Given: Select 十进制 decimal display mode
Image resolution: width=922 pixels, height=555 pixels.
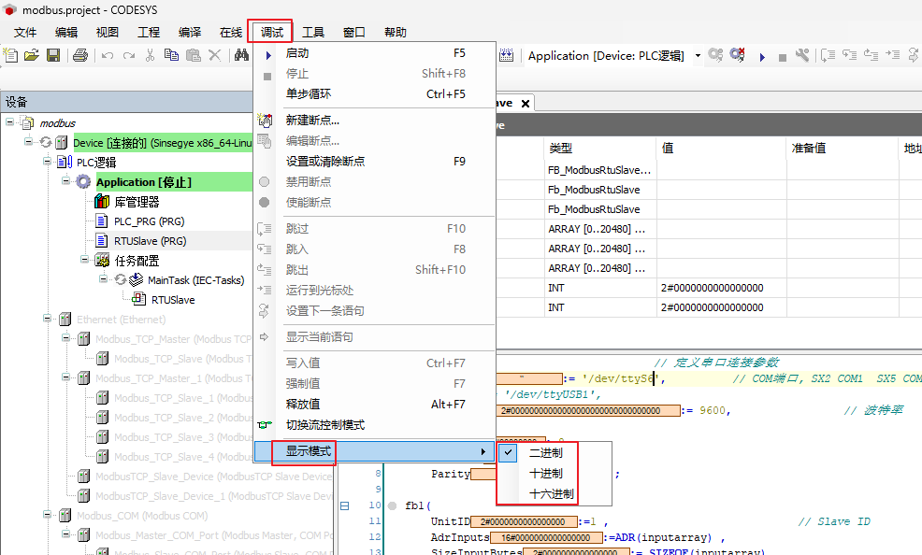Looking at the screenshot, I should click(546, 473).
